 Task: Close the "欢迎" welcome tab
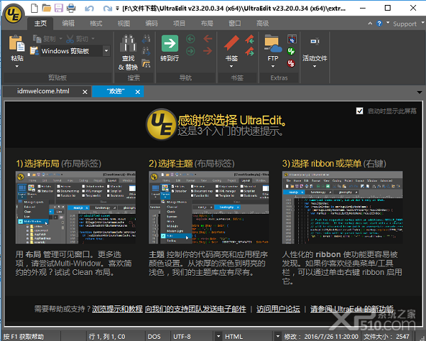click(138, 92)
